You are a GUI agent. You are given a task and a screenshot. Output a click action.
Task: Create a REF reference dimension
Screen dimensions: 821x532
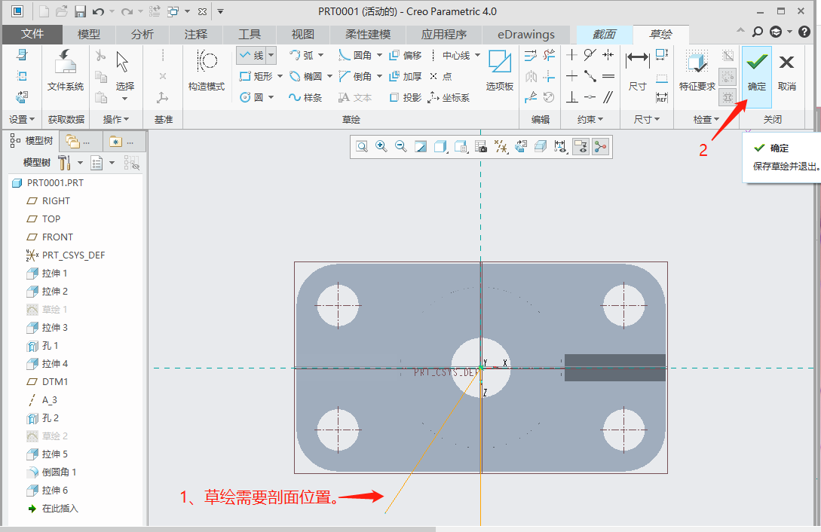tap(662, 97)
